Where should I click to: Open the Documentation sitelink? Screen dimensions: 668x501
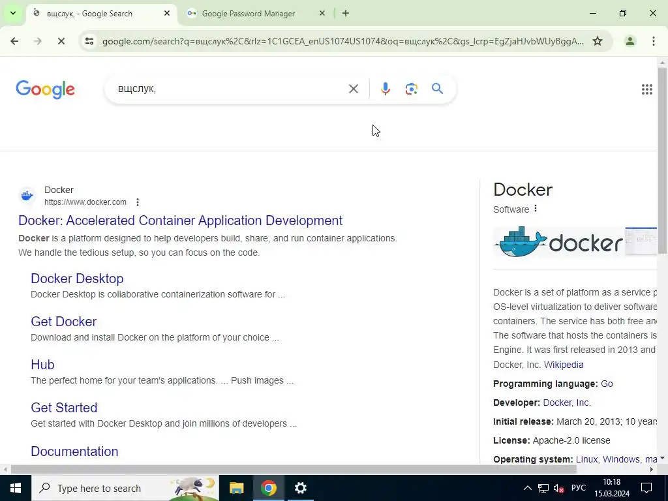(x=74, y=451)
